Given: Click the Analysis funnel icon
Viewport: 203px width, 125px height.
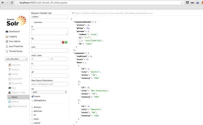Looking at the screenshot, I should click(10, 69).
